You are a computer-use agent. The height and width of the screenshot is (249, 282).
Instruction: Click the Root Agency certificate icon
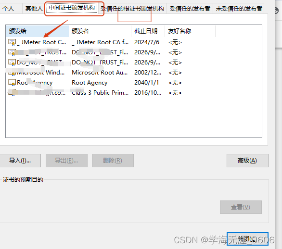coord(12,83)
